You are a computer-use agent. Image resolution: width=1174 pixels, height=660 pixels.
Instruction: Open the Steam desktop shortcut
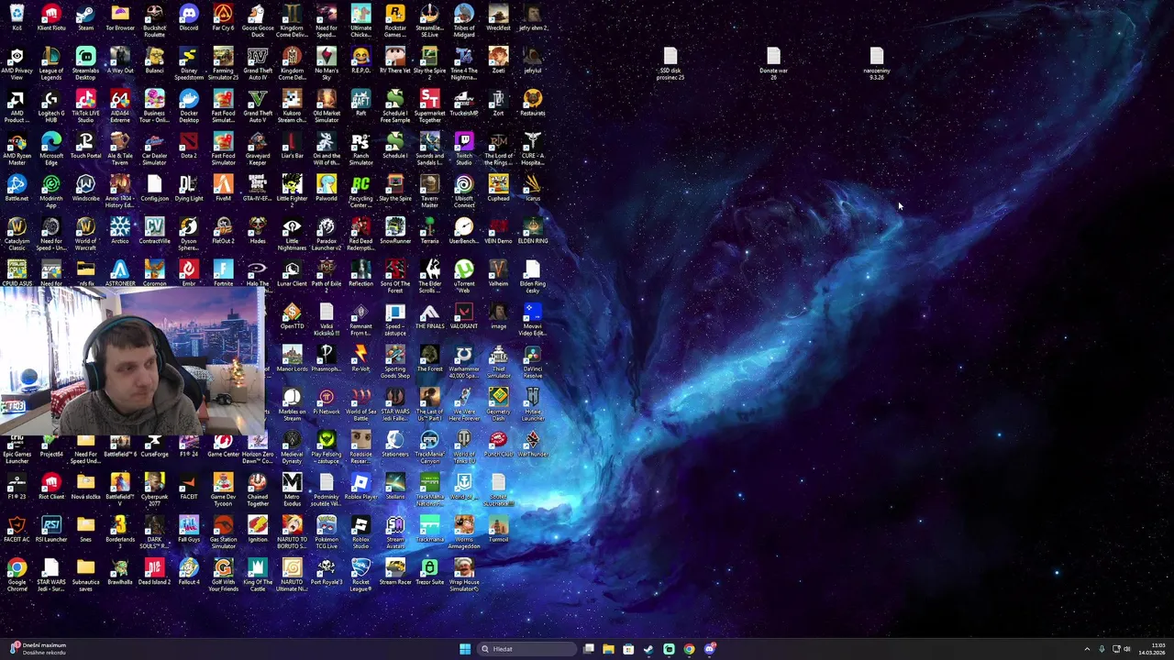[x=85, y=17]
